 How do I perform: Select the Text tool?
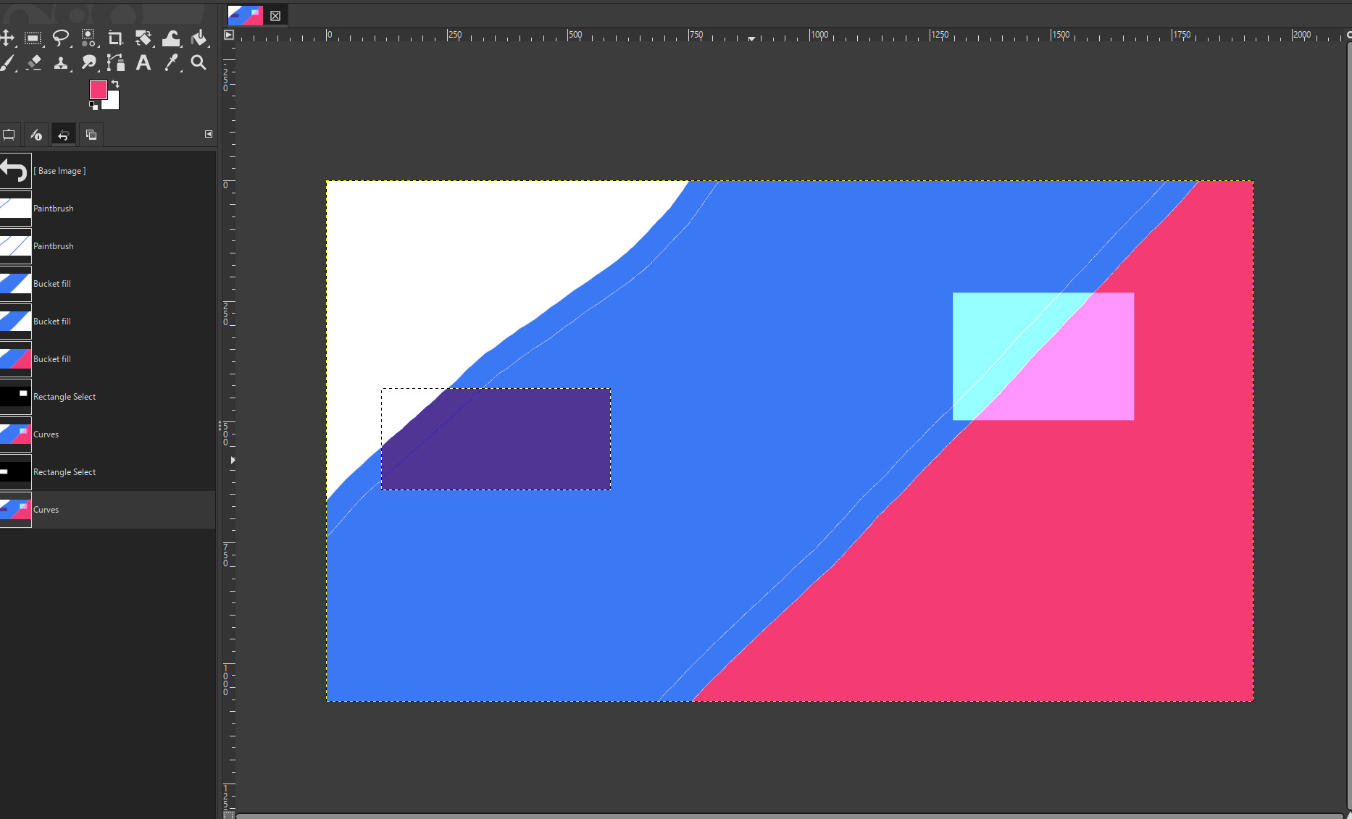pyautogui.click(x=143, y=63)
